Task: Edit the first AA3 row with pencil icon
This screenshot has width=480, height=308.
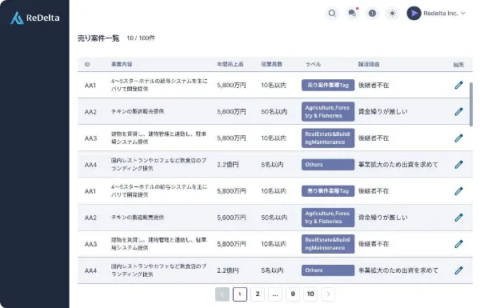Action: (458, 138)
